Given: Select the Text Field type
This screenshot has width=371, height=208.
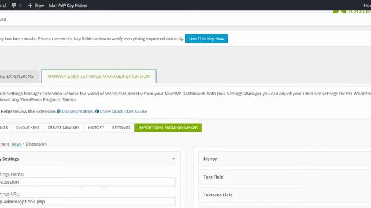Looking at the screenshot, I should coord(285,177).
